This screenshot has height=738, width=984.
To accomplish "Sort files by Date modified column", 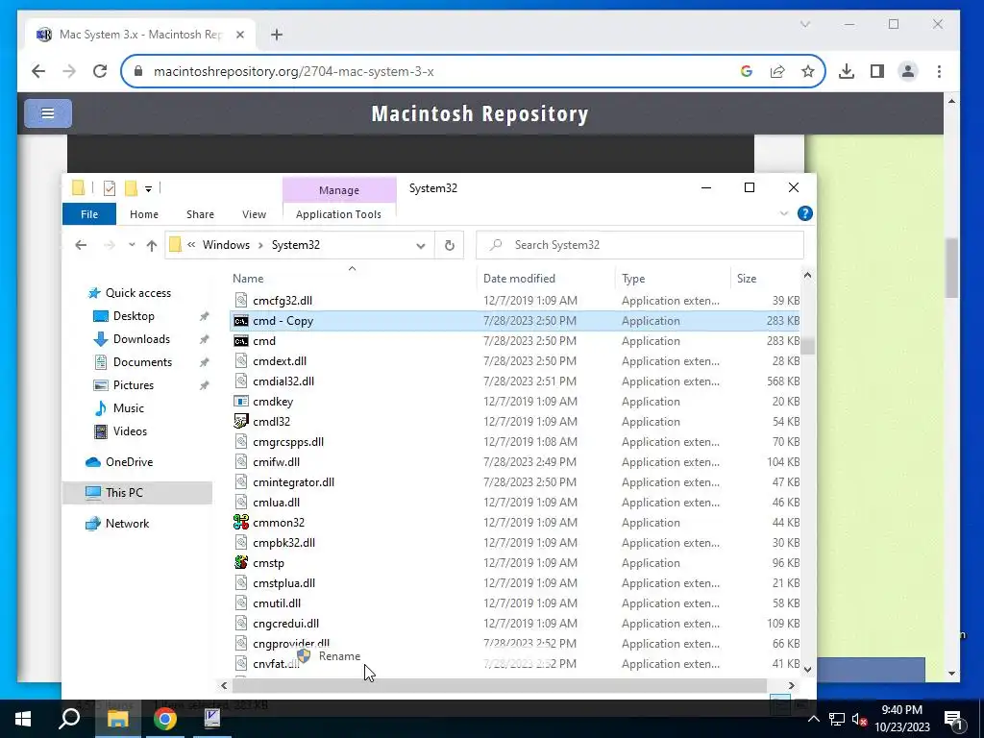I will (x=519, y=279).
